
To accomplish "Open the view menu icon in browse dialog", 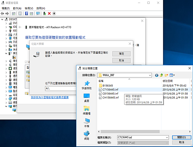I will coord(172,75).
